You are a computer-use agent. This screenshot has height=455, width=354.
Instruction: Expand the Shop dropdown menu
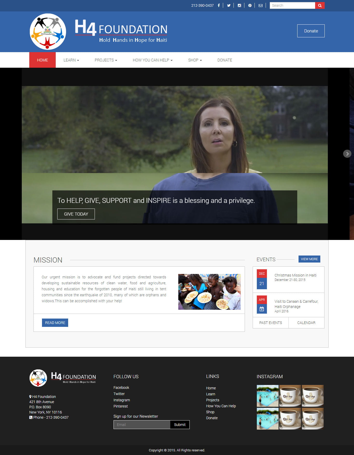pos(195,60)
